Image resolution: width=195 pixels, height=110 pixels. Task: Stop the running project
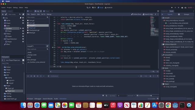[179, 8]
